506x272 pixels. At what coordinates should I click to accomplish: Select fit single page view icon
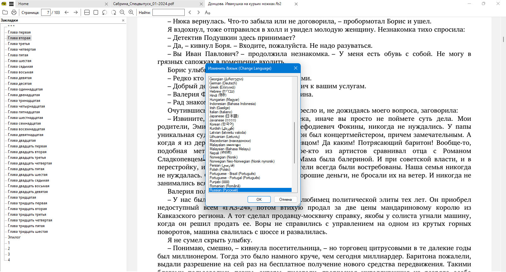(x=96, y=12)
